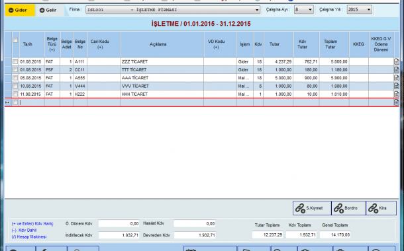Image resolution: width=404 pixels, height=251 pixels.
Task: Click the Kdv Tutar cell 762,71
Action: point(307,61)
